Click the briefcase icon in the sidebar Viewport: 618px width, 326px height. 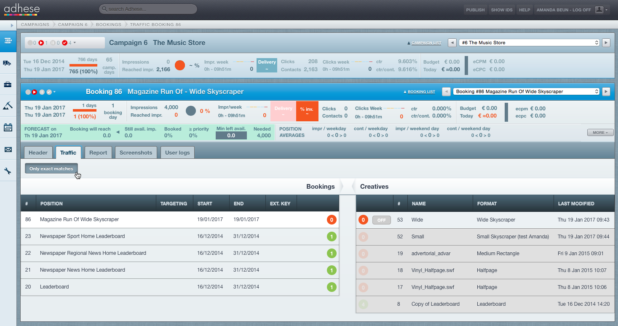click(x=8, y=85)
